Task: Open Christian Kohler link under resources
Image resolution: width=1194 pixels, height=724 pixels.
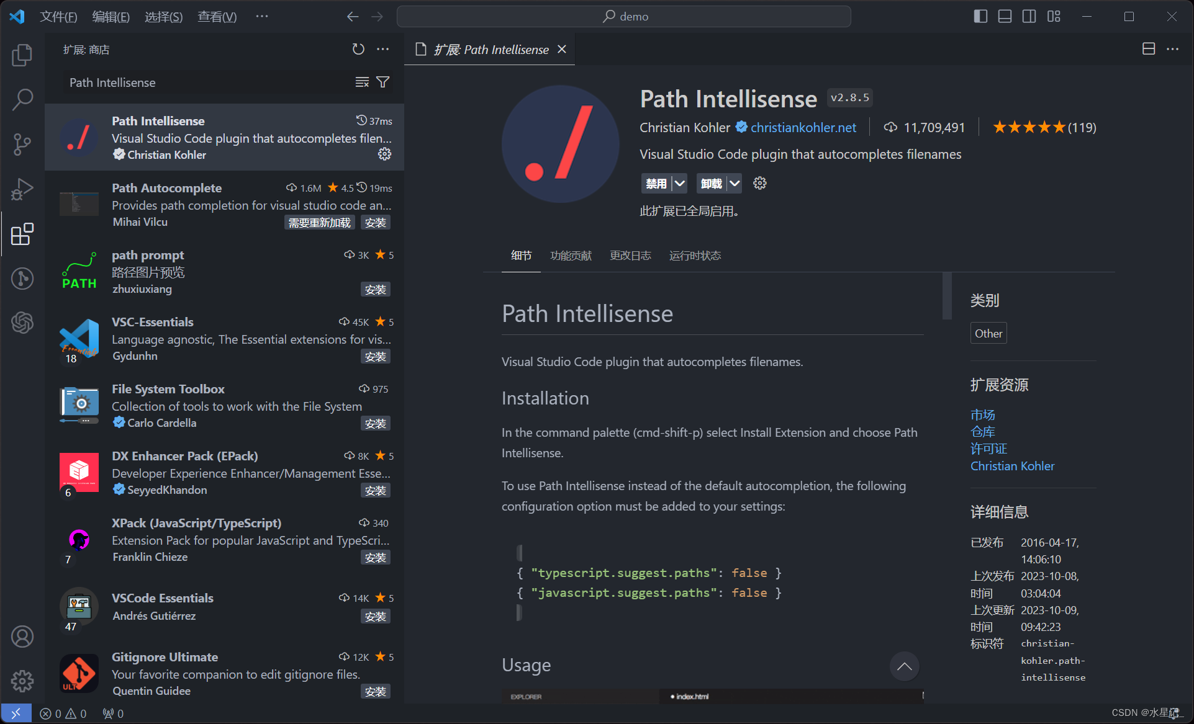Action: coord(1013,466)
